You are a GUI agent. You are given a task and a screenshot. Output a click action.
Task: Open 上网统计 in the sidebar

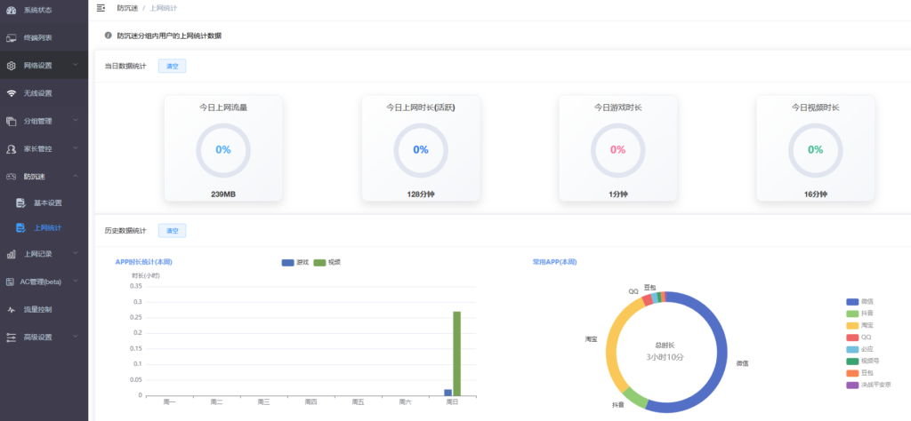pyautogui.click(x=49, y=228)
